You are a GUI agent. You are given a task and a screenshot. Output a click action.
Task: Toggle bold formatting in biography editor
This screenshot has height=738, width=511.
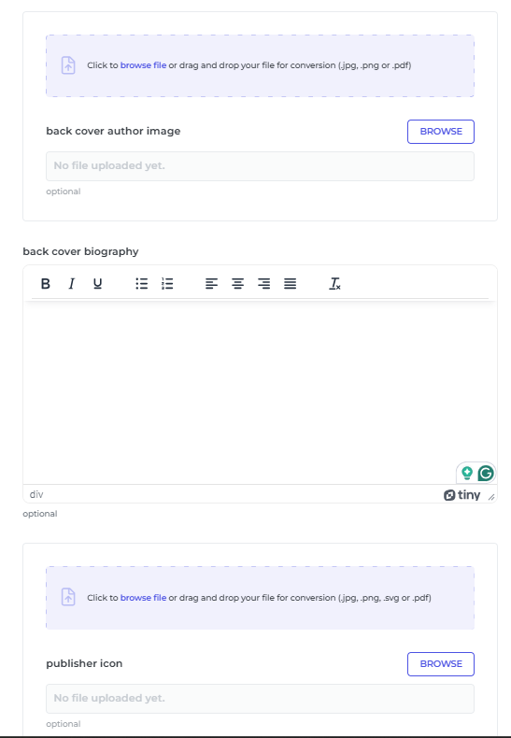tap(46, 283)
